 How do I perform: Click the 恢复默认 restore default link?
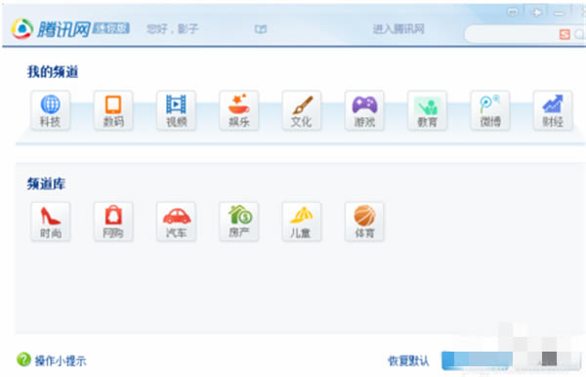click(x=408, y=361)
